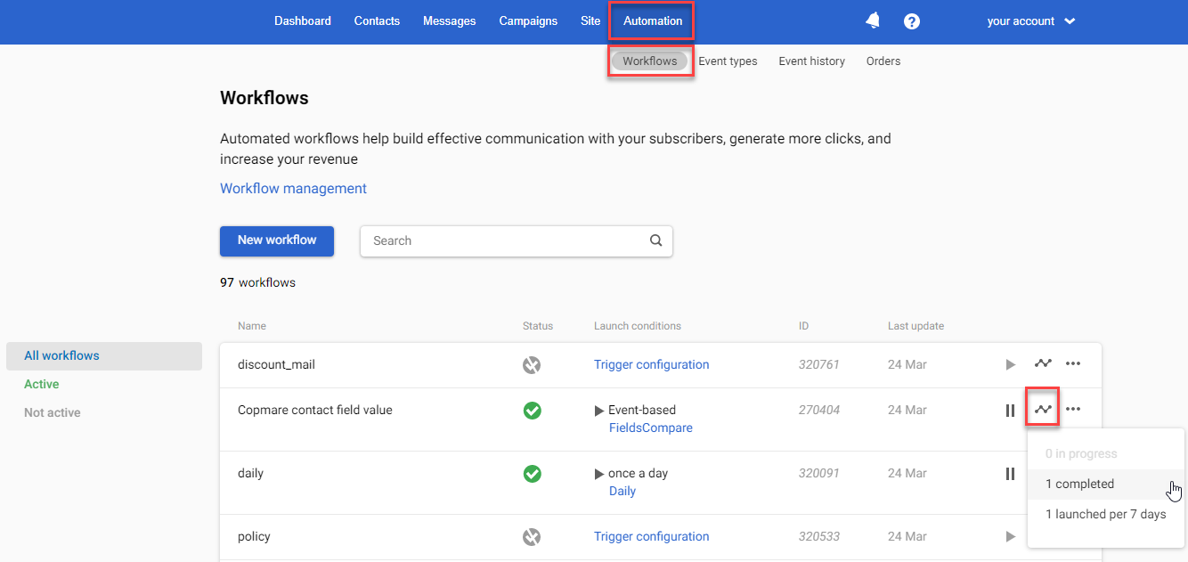This screenshot has height=562, width=1188.
Task: Open statistics graph icon for Copmare workflow
Action: click(x=1043, y=410)
